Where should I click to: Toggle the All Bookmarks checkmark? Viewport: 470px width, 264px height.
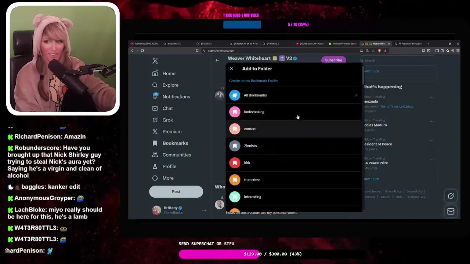point(356,95)
